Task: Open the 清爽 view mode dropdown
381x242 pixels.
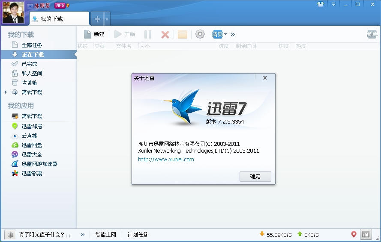Action: pos(220,34)
